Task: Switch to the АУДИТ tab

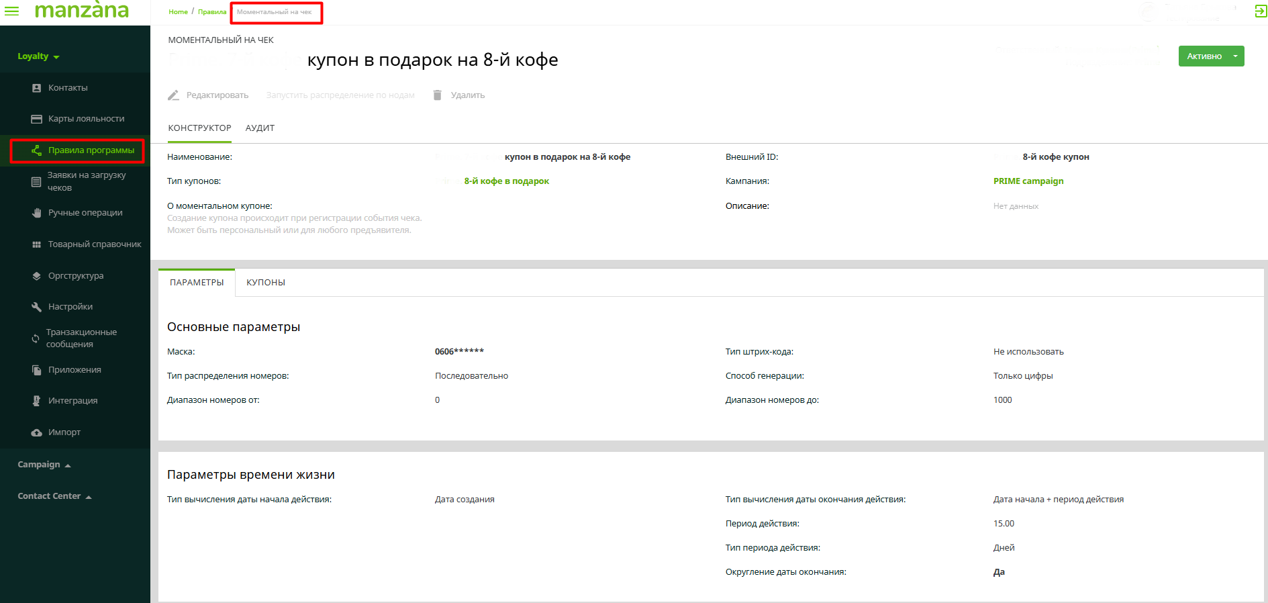Action: point(260,128)
